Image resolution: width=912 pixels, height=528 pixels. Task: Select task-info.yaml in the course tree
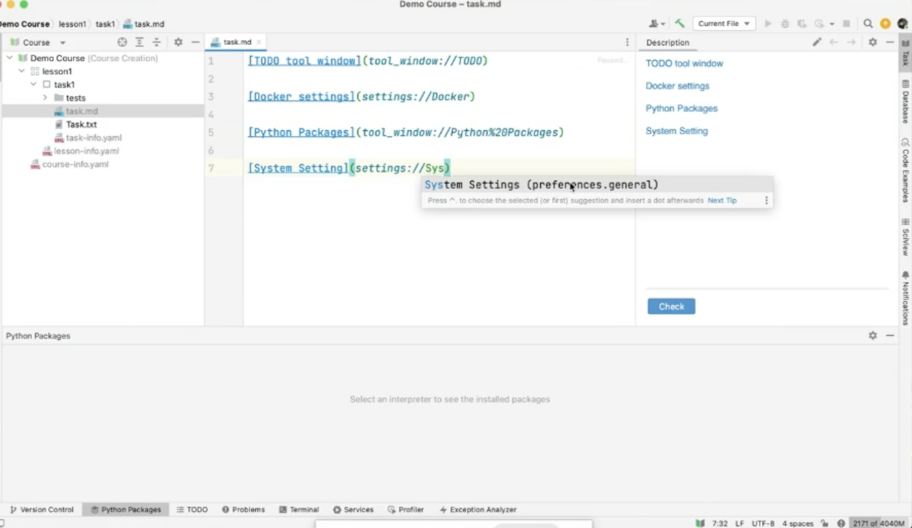pos(93,137)
